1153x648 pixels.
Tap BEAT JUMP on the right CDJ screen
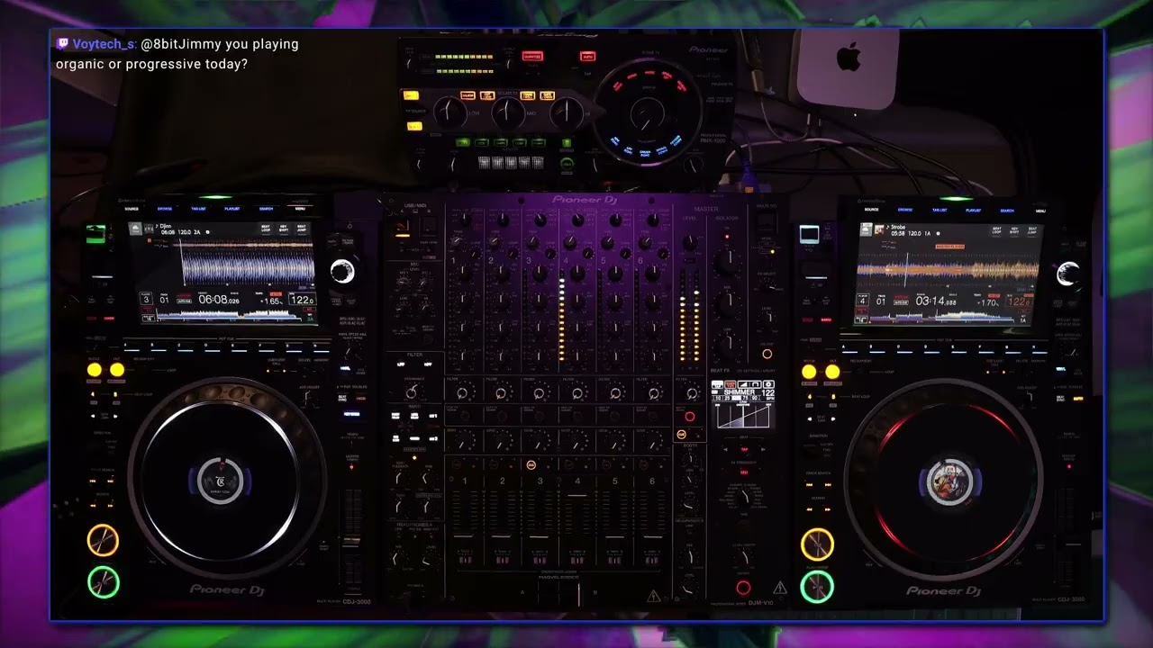[x=1031, y=230]
